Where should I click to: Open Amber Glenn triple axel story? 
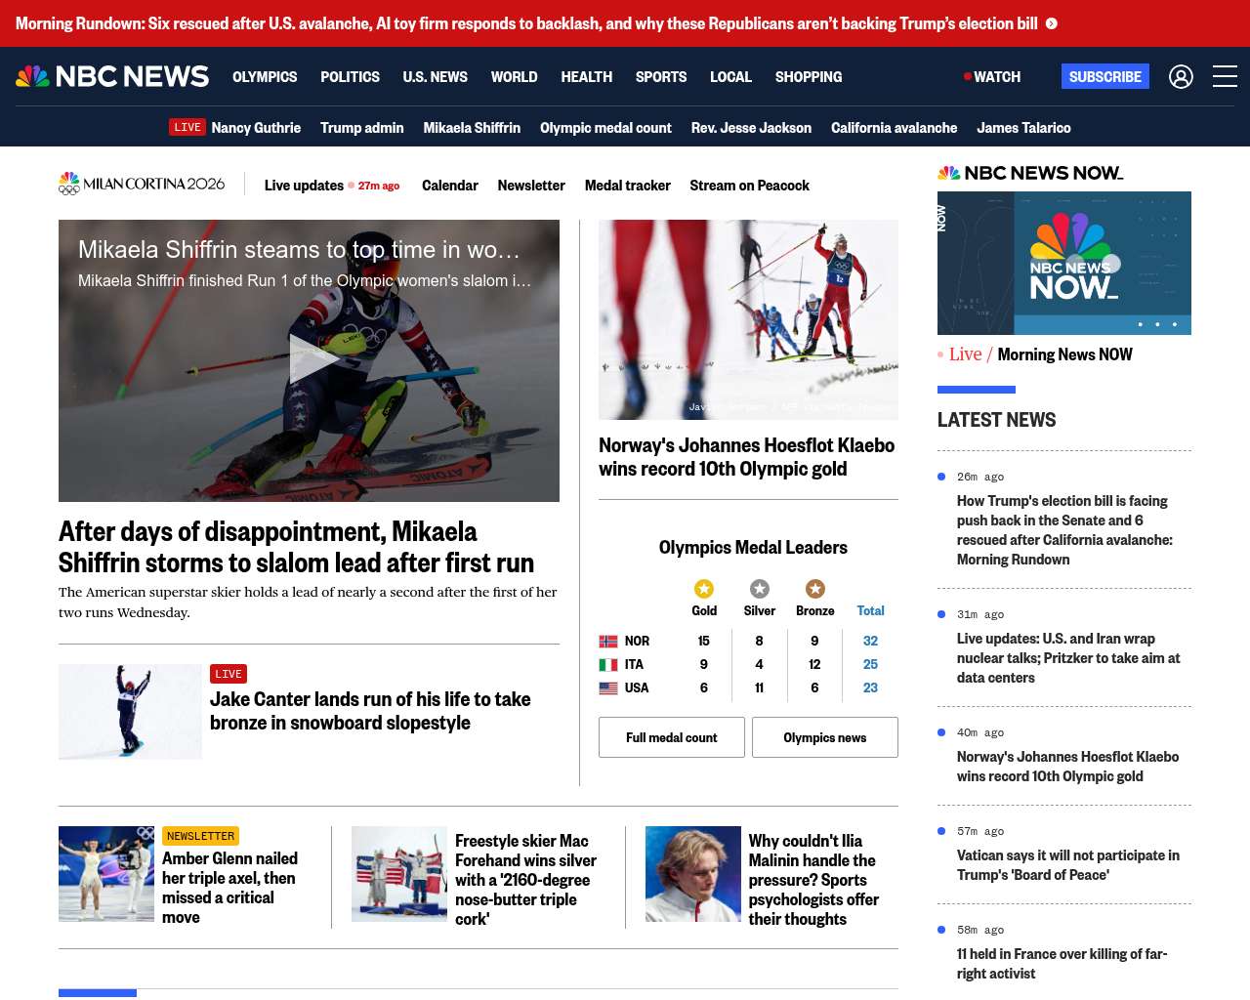pos(230,888)
